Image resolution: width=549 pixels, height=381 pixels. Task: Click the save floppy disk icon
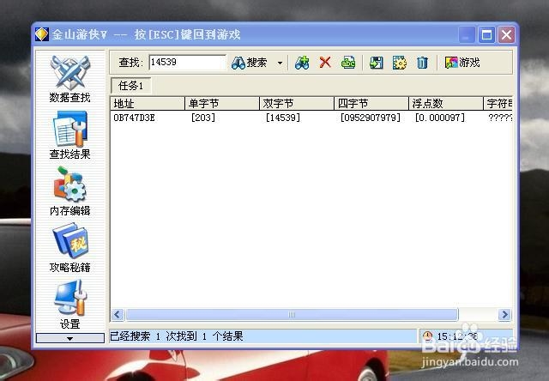376,63
